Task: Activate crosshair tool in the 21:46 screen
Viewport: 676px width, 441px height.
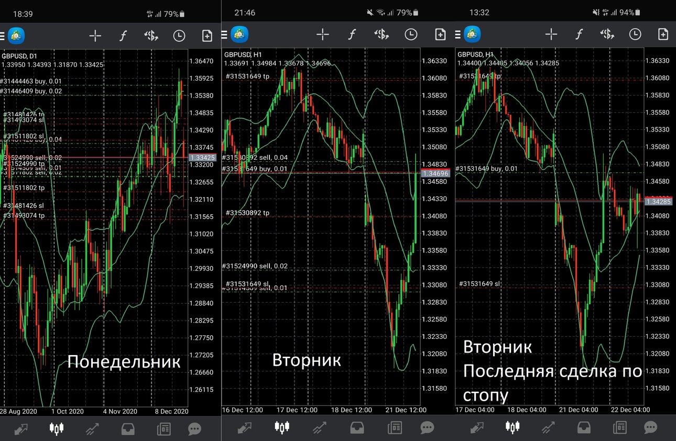Action: click(x=323, y=35)
